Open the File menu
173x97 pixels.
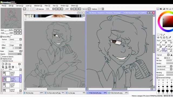click(4, 6)
